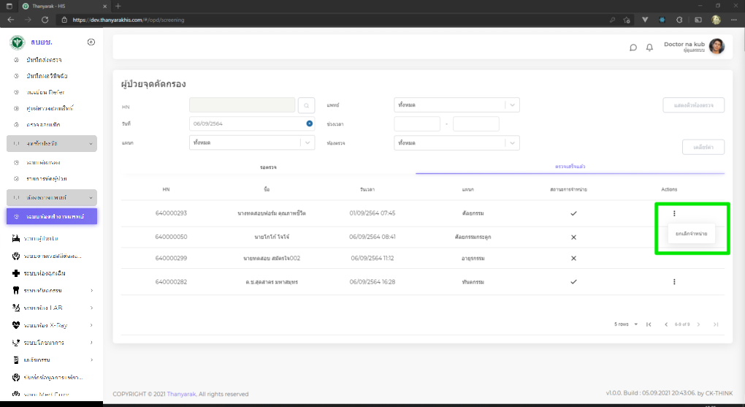Viewport: 745px width, 407px height.
Task: Open the chat message icon in header
Action: pos(633,47)
